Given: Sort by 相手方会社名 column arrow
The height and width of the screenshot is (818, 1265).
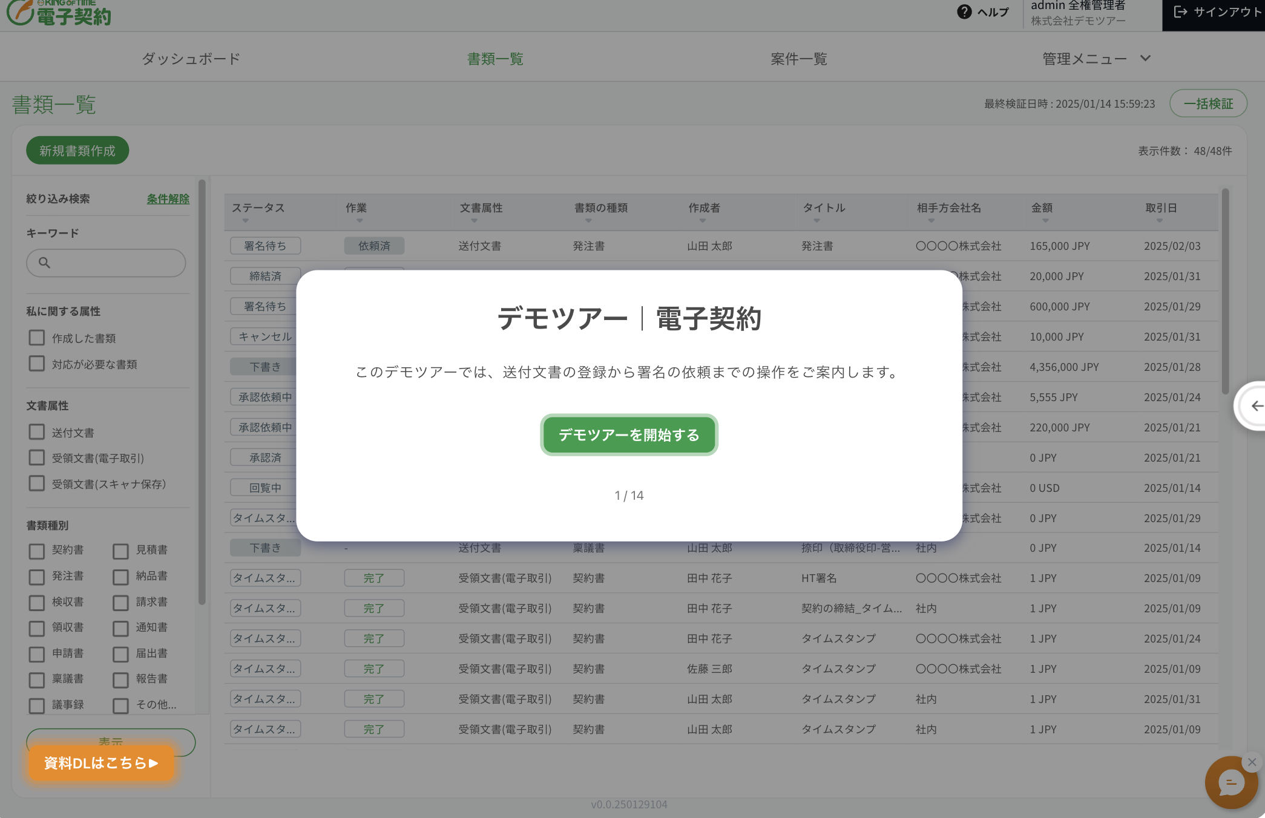Looking at the screenshot, I should click(x=931, y=221).
